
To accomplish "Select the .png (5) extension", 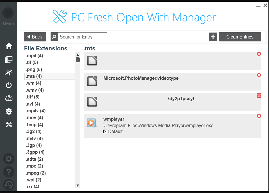I will (34, 69).
